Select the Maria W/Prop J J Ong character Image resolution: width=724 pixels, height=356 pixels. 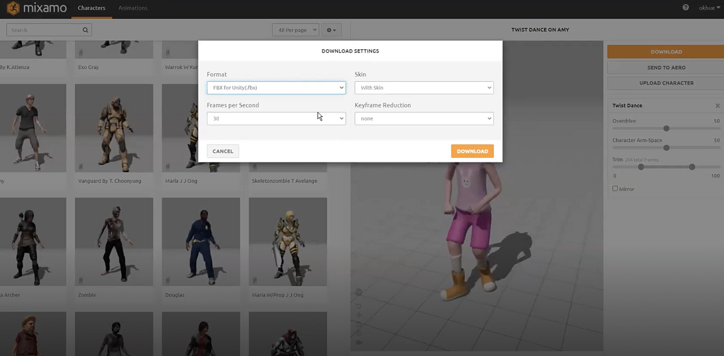[288, 242]
